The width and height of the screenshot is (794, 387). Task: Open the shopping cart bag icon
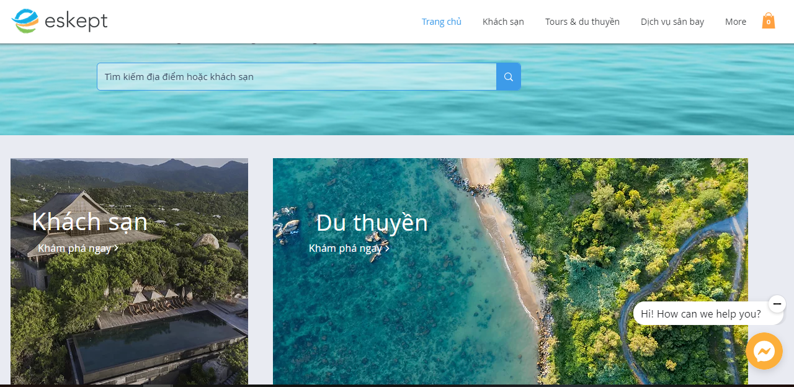point(768,21)
